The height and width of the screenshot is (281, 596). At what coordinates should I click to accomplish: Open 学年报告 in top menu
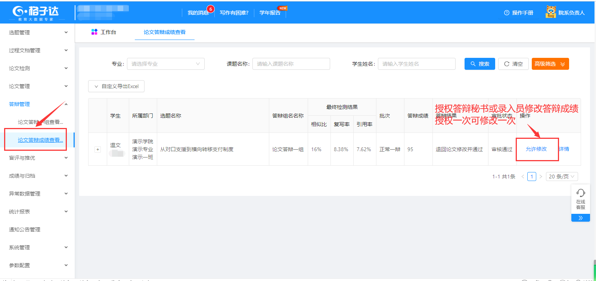(270, 13)
